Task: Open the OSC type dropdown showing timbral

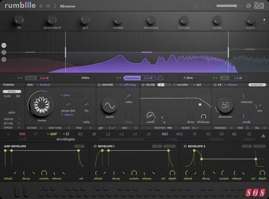Action: 43,85
